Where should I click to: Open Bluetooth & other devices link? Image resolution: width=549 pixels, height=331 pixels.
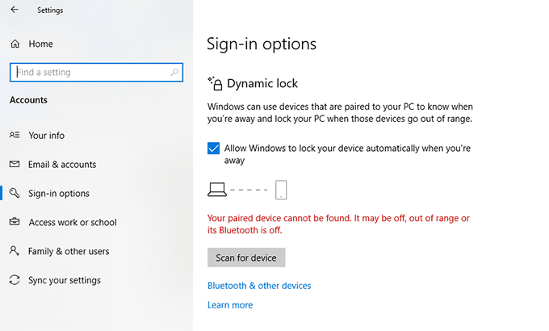[x=259, y=286]
